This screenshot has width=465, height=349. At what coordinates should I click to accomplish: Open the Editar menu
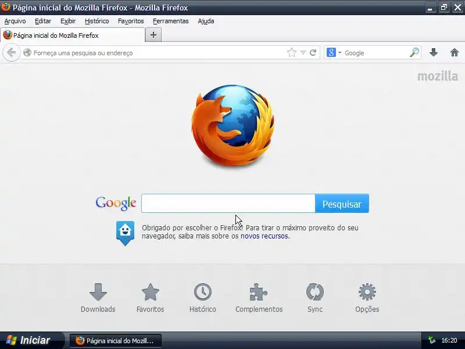click(43, 21)
